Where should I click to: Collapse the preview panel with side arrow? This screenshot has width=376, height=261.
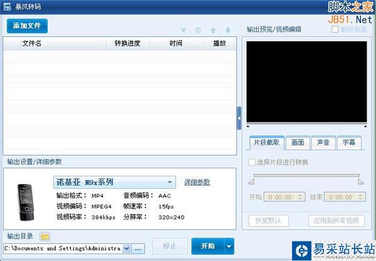(239, 119)
